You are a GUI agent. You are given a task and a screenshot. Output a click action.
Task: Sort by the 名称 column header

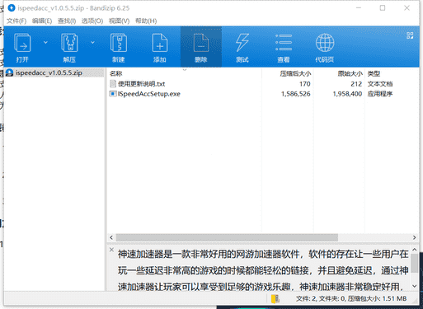(x=115, y=73)
